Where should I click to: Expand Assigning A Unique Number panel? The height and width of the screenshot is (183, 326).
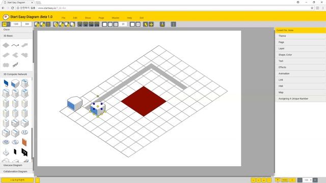tap(301, 99)
